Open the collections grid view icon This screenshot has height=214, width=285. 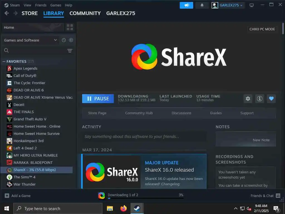(70, 27)
